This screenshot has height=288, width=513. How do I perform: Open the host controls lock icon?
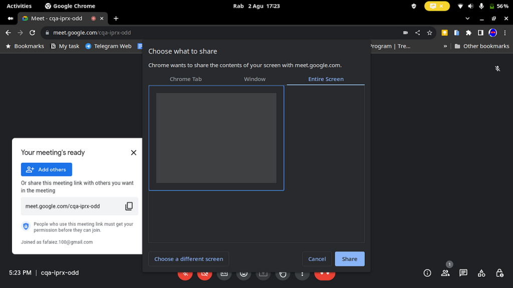coord(499,273)
